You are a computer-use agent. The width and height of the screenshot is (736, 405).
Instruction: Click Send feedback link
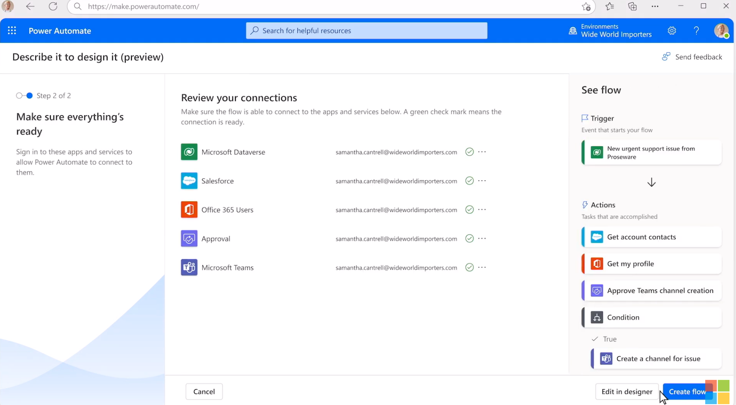pos(698,57)
